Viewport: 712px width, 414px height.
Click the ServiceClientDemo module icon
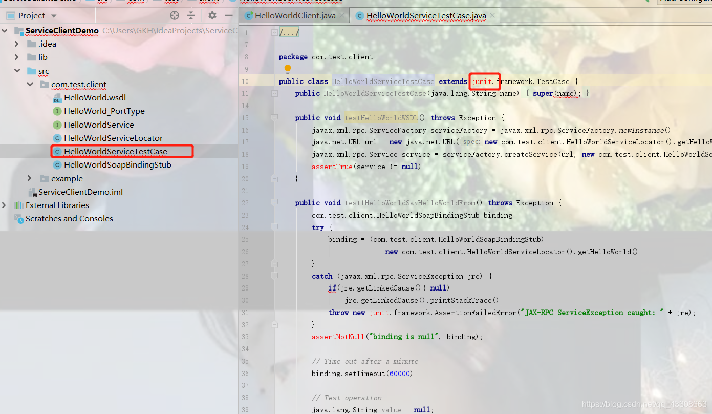[19, 31]
